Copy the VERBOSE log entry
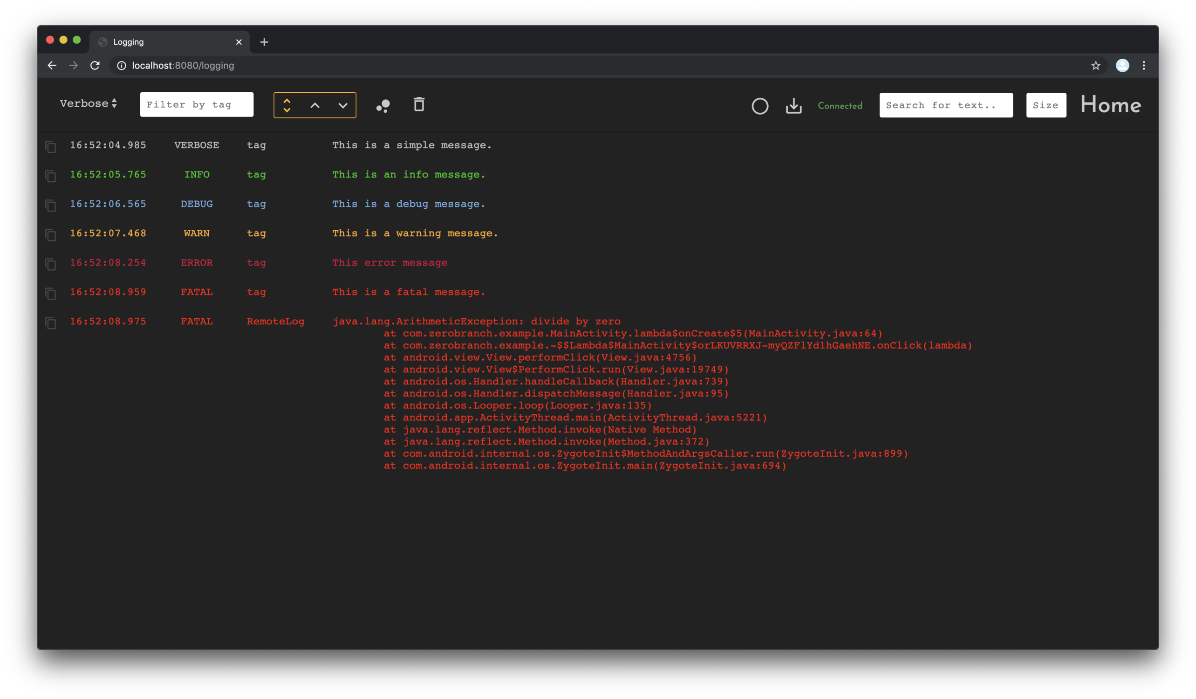The height and width of the screenshot is (699, 1196). click(51, 147)
